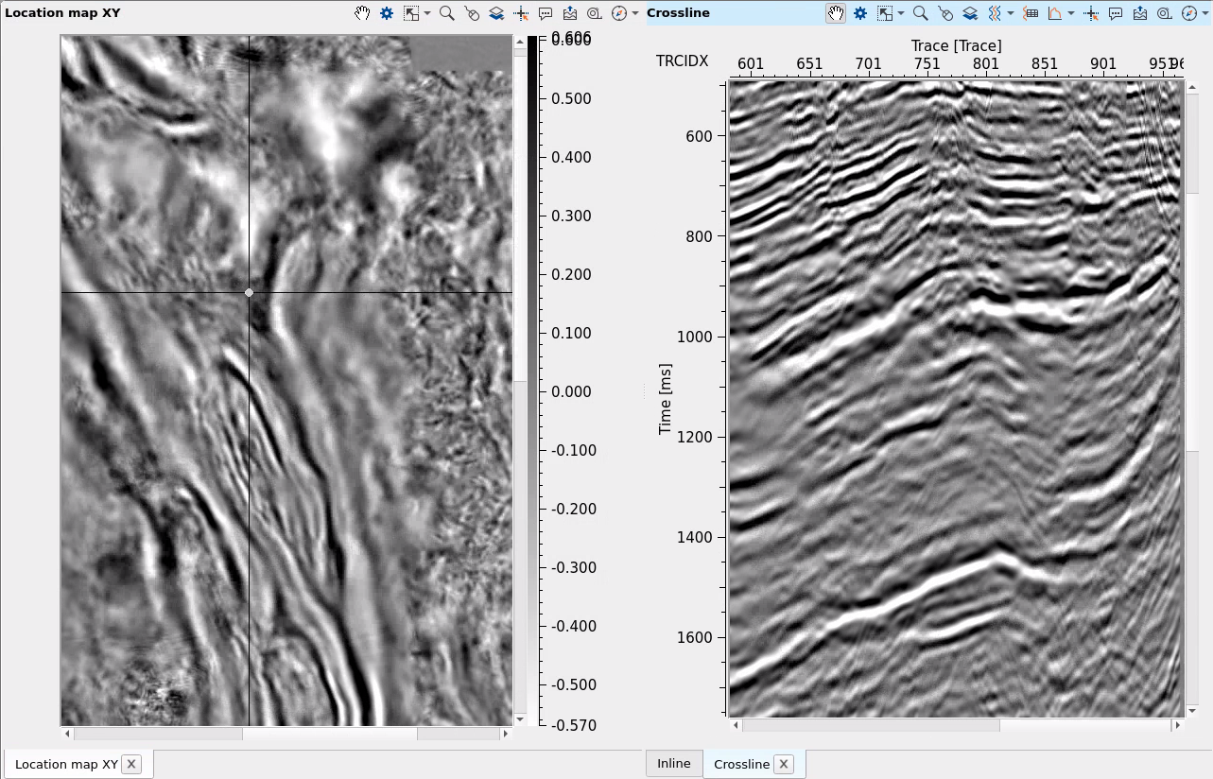This screenshot has height=779, width=1213.
Task: Expand selection tool dropdown in Location map toolbar
Action: tap(427, 13)
